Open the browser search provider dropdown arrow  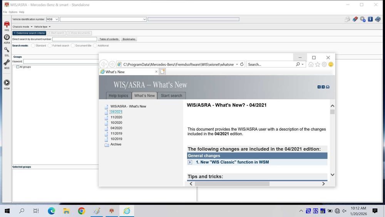(x=303, y=64)
